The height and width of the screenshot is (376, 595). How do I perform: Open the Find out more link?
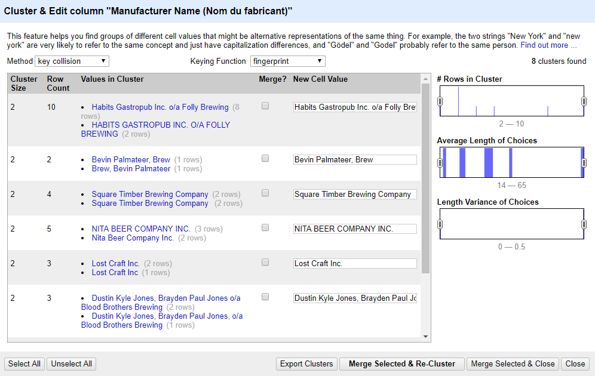[548, 45]
